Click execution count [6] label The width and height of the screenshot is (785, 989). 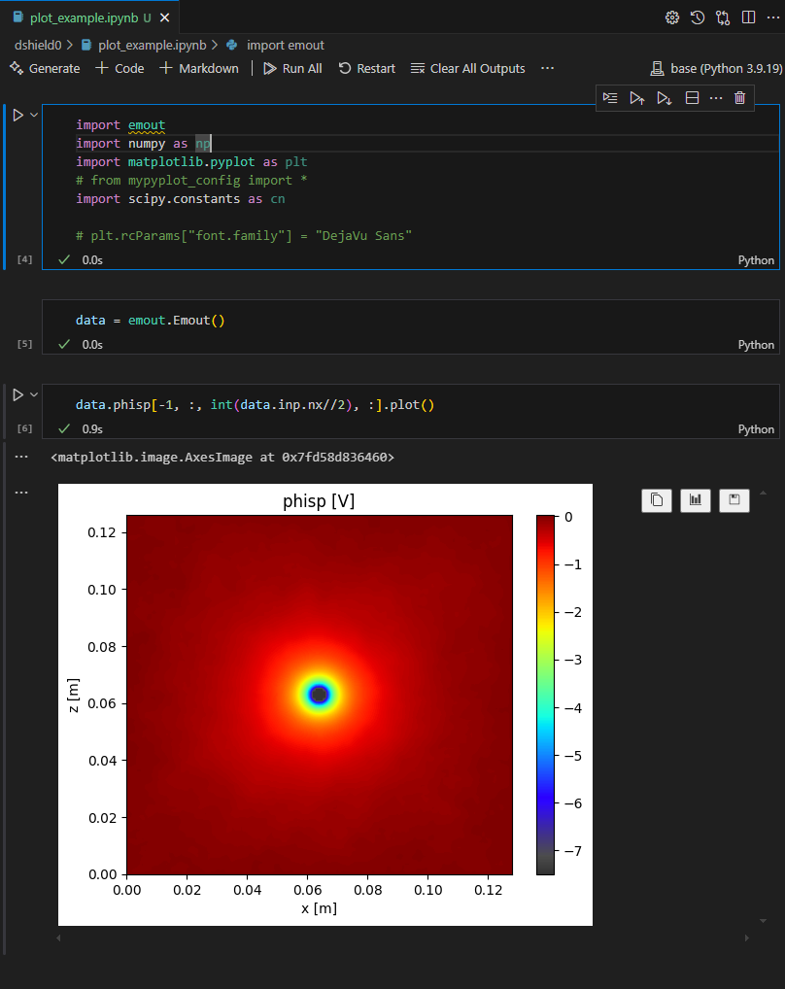pyautogui.click(x=24, y=428)
